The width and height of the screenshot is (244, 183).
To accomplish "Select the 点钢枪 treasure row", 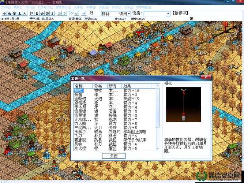I will [x=115, y=103].
